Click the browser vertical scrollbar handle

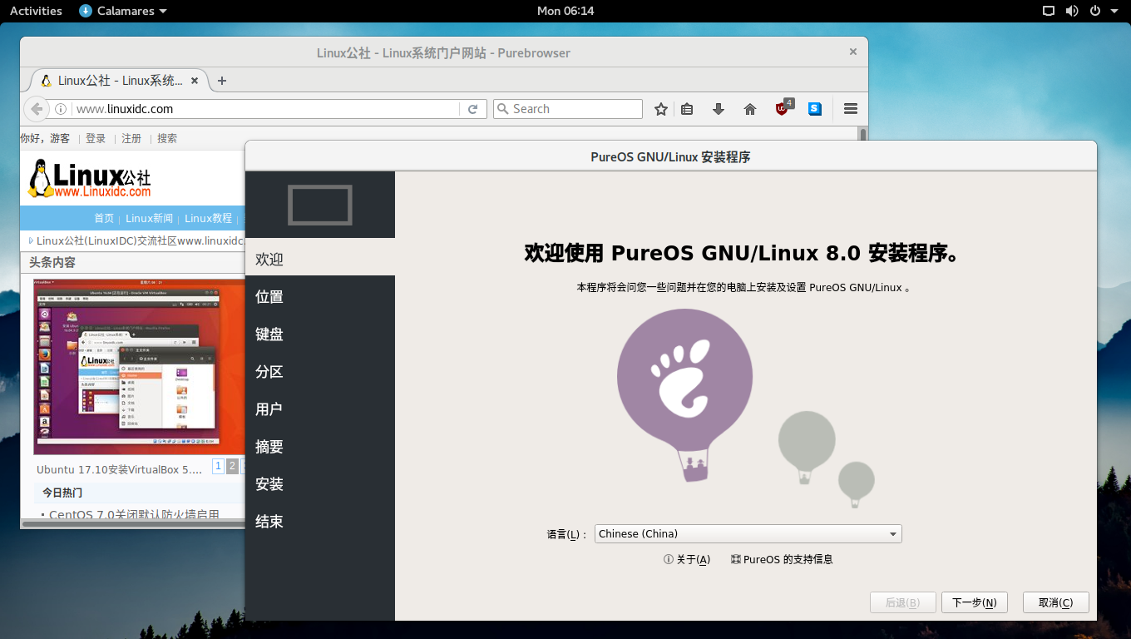[862, 136]
